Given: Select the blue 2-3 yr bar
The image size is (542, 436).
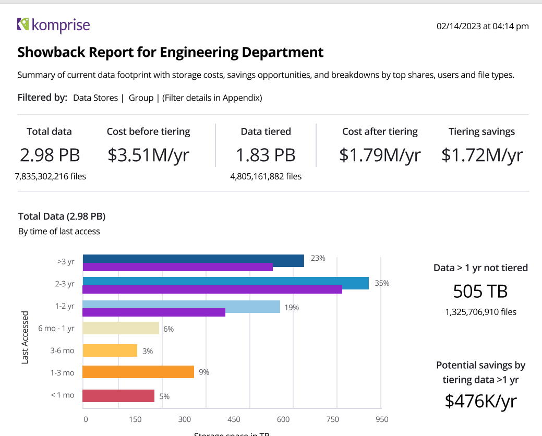Looking at the screenshot, I should point(225,283).
